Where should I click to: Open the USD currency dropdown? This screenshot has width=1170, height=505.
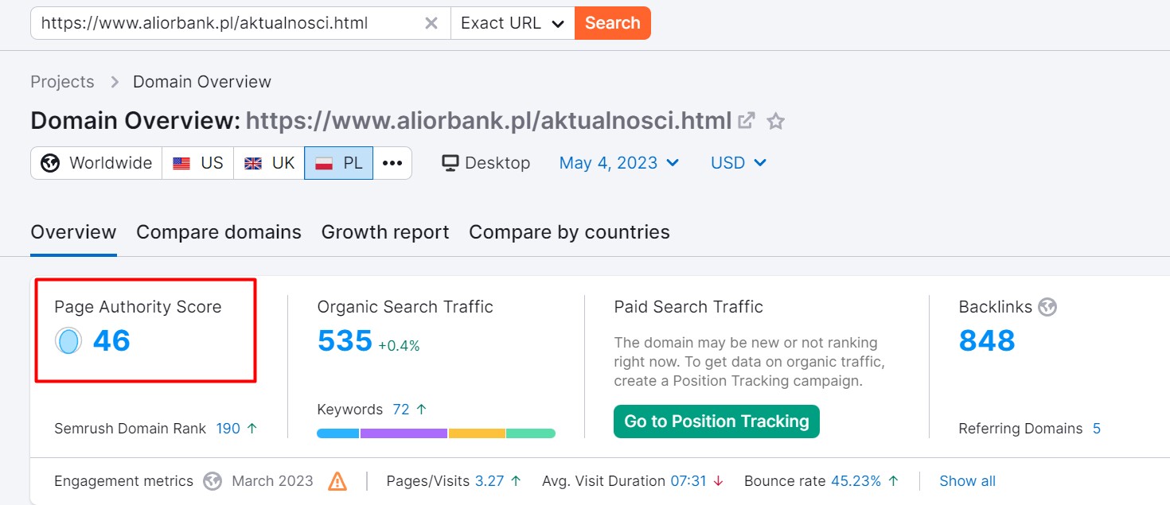tap(739, 163)
